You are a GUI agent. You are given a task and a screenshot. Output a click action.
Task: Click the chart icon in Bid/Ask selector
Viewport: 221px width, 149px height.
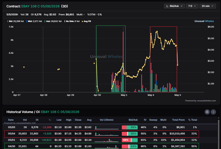(x=167, y=6)
